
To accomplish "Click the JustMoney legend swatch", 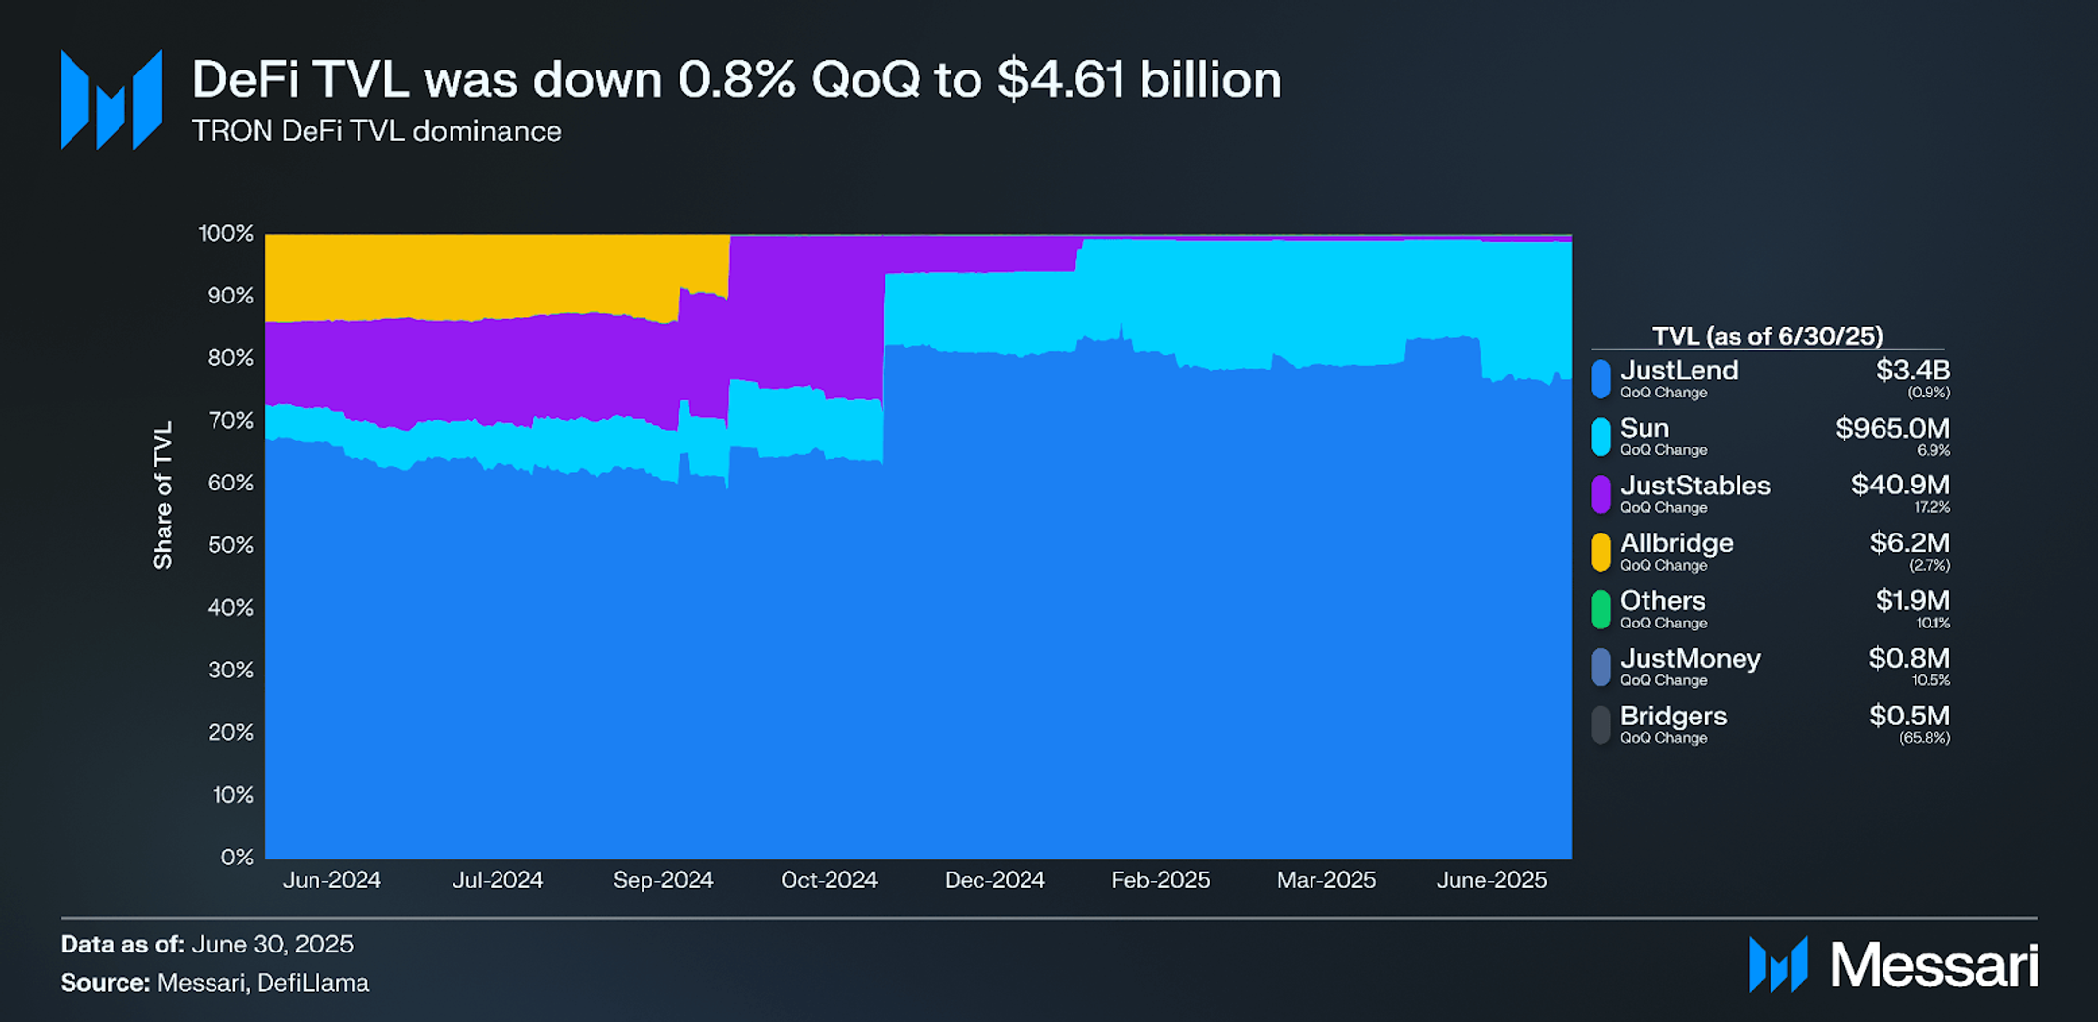I will coord(1600,668).
